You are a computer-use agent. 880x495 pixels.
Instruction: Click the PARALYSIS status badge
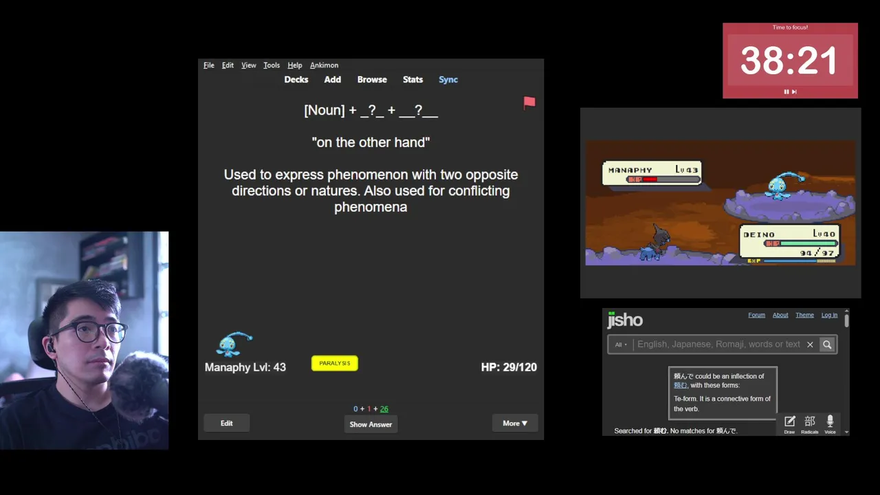coord(335,363)
